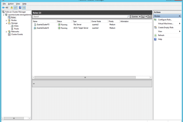Collapse the Roles section in Actions pane
The width and height of the screenshot is (183, 122).
(x=180, y=16)
